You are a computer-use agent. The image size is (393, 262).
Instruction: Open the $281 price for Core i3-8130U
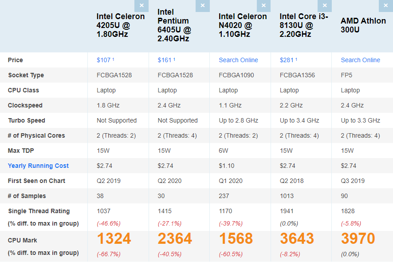[x=287, y=60]
